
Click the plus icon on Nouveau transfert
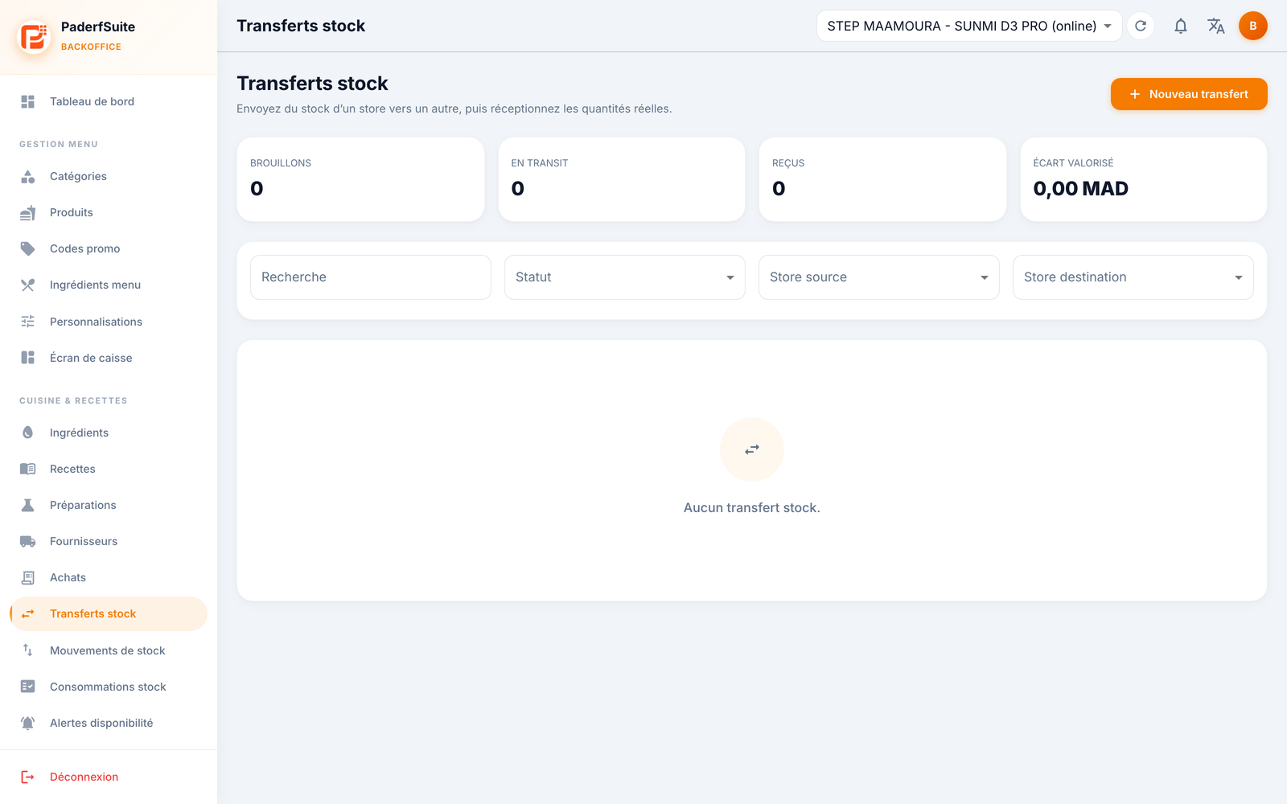tap(1135, 94)
